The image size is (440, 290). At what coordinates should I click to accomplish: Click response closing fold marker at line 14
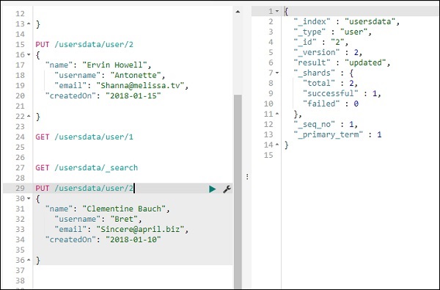click(277, 145)
